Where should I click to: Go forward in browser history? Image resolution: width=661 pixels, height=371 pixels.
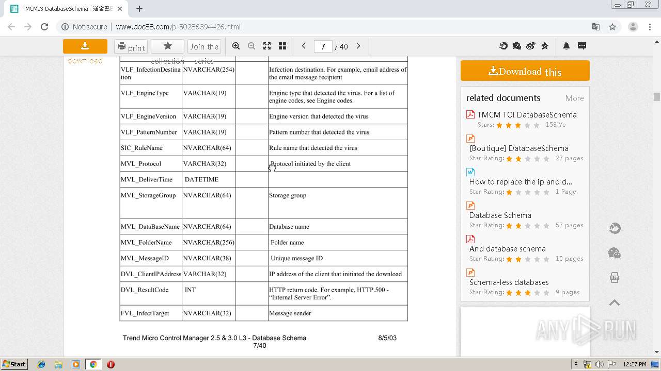28,27
